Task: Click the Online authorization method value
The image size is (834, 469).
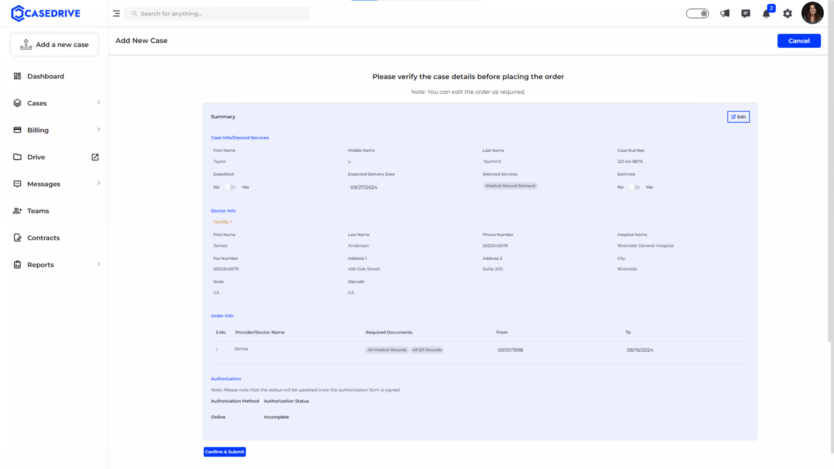Action: click(x=218, y=417)
